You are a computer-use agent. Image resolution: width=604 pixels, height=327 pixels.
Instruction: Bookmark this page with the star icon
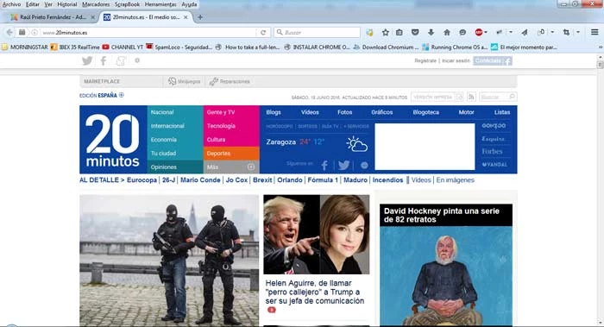(385, 32)
